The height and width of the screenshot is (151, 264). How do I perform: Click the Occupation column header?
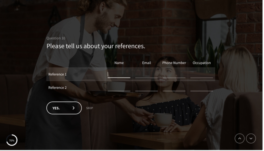pyautogui.click(x=203, y=63)
